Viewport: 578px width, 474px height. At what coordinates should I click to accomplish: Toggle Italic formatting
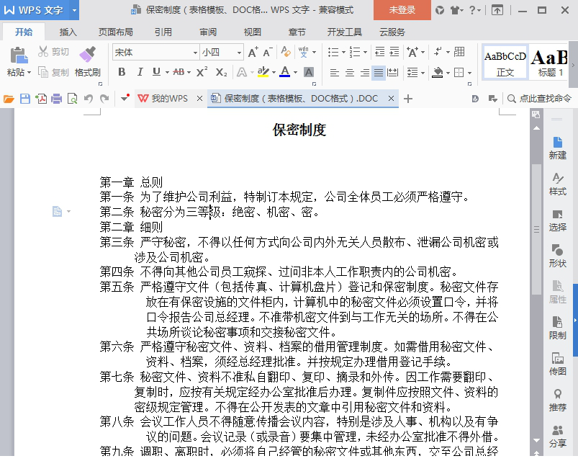(140, 72)
